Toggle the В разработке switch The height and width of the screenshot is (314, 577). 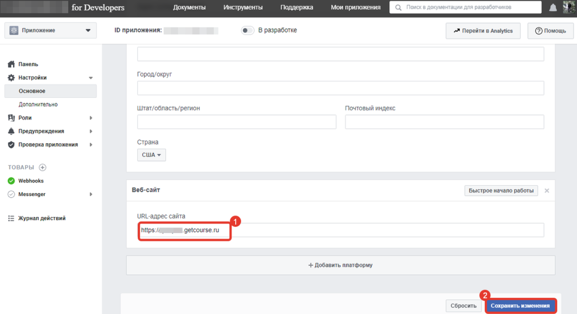coord(248,30)
